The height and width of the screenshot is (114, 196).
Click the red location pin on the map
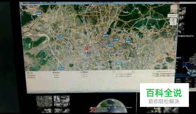[87, 48]
